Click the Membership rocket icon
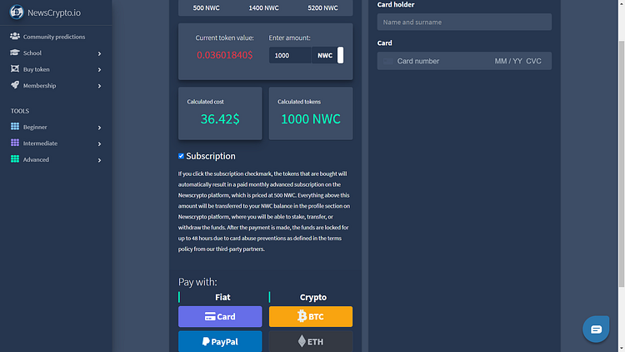The image size is (625, 352). point(15,85)
